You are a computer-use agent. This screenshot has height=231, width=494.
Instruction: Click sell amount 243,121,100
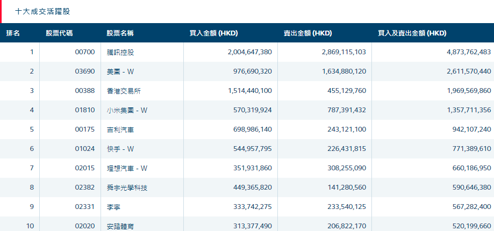click(x=347, y=129)
